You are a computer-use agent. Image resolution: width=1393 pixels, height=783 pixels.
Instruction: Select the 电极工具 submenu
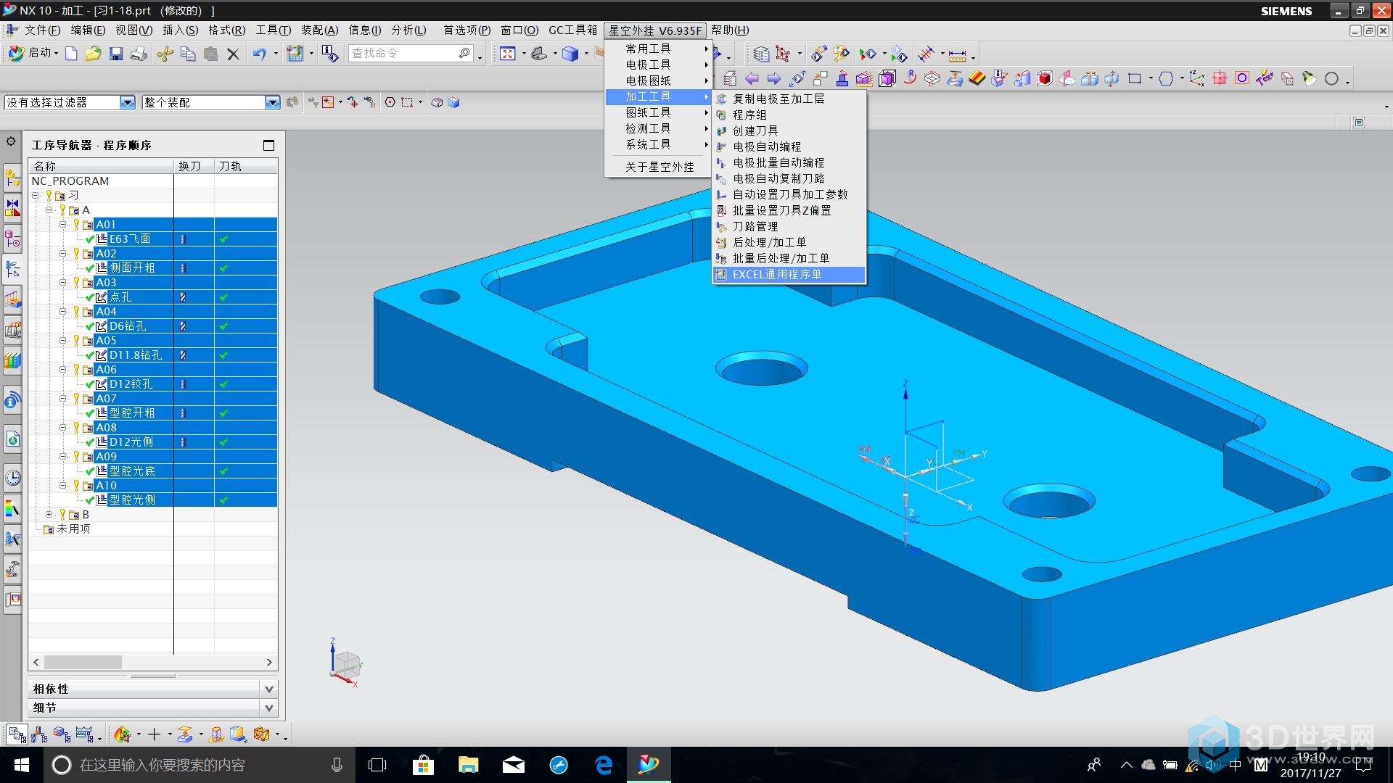coord(659,65)
